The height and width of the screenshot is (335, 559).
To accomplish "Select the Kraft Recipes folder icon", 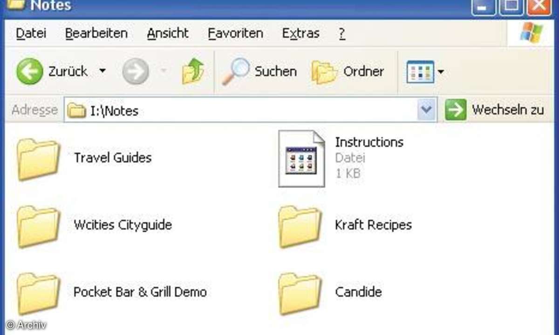I will (300, 226).
